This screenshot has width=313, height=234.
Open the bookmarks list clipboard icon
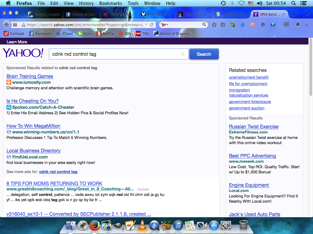pos(223,25)
